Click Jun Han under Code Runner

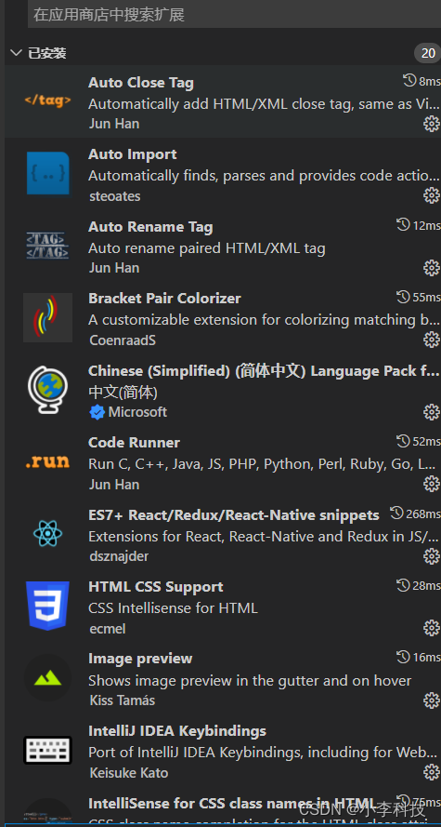point(114,484)
